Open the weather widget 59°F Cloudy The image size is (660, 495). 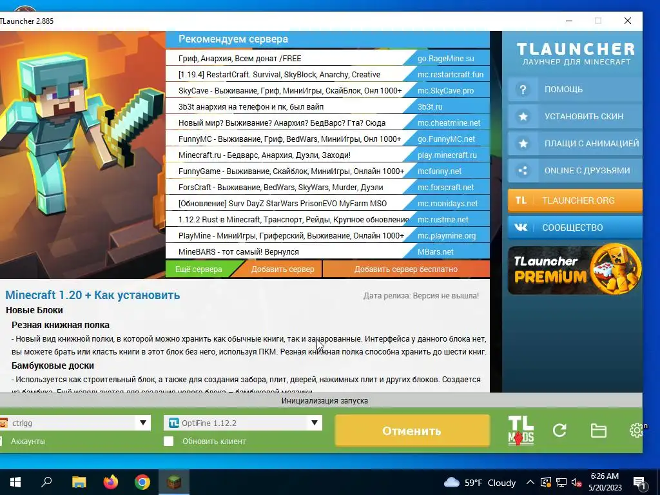pyautogui.click(x=480, y=482)
